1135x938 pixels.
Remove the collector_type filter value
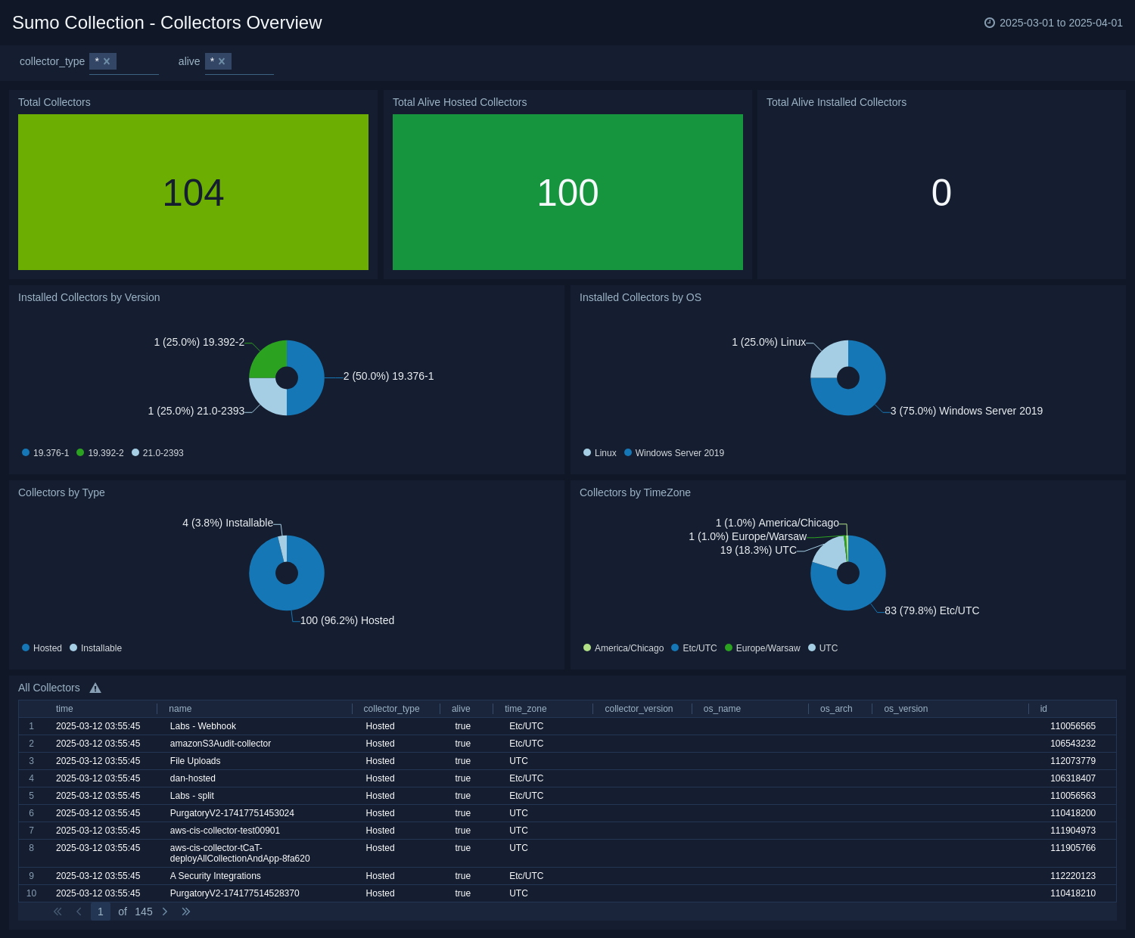107,61
